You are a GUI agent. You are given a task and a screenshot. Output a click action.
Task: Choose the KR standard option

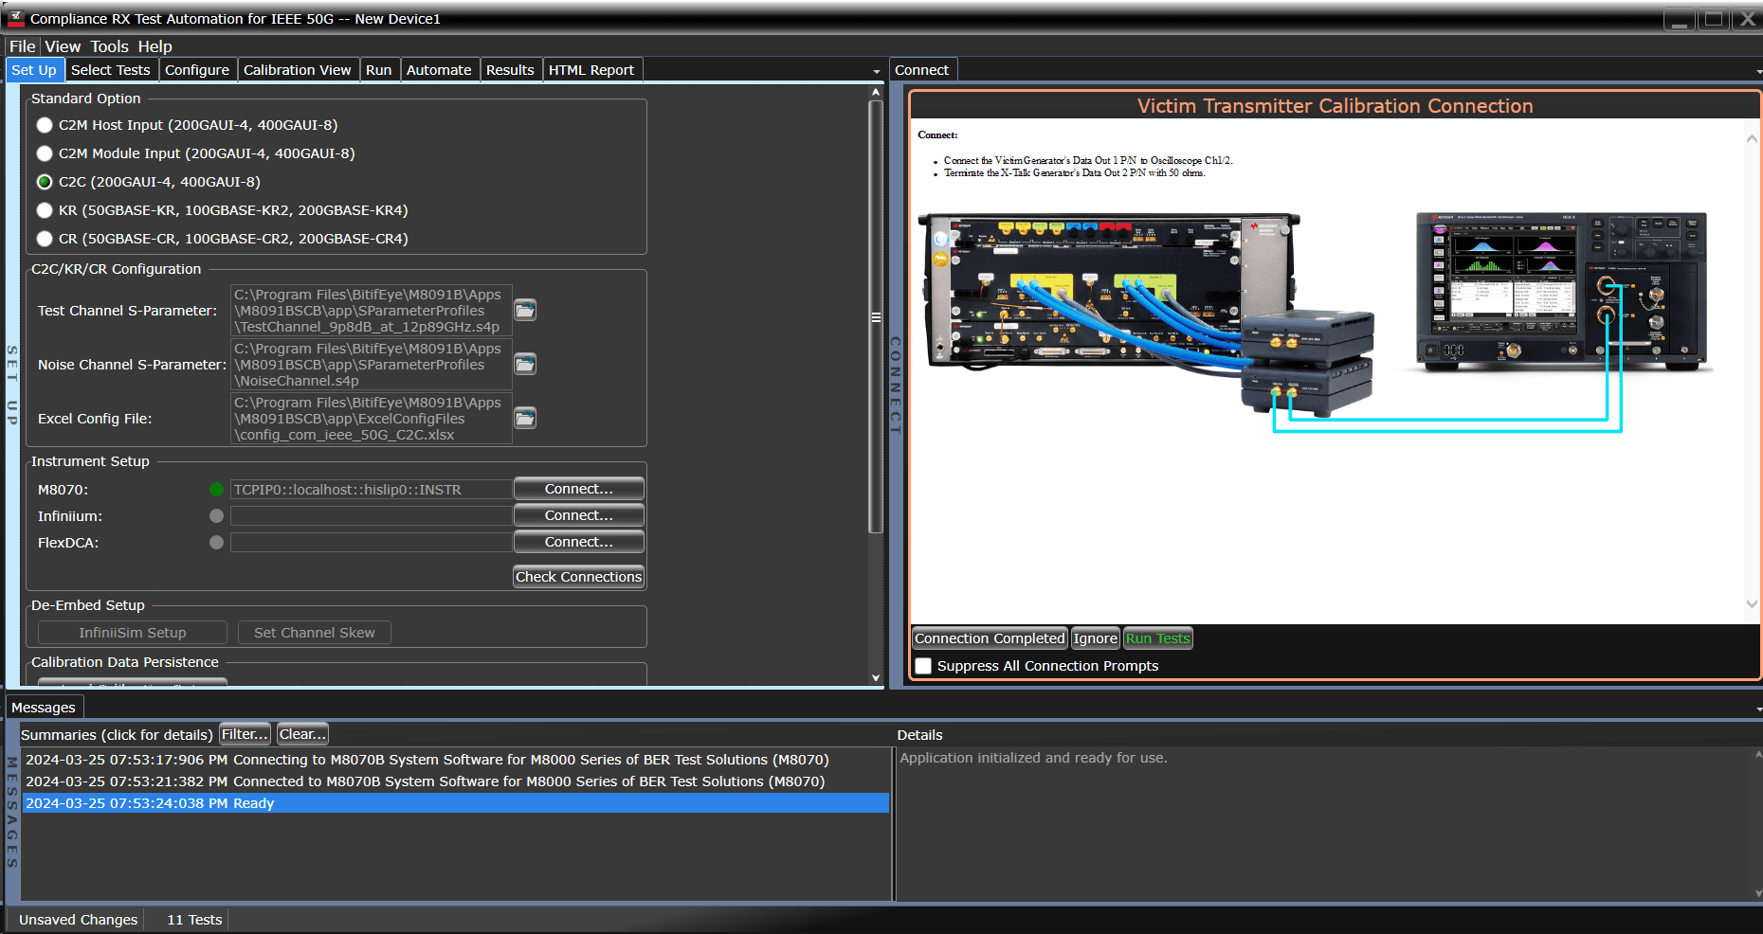pyautogui.click(x=45, y=209)
